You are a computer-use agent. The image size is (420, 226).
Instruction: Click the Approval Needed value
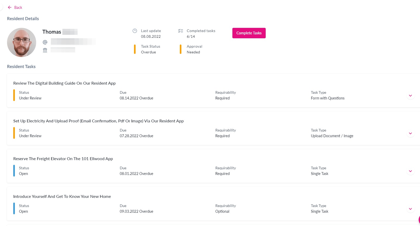point(193,52)
